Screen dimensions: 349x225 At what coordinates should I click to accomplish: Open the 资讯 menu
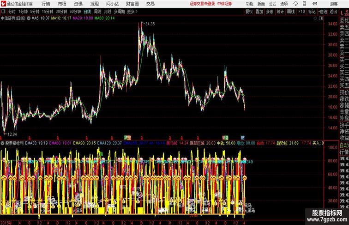click(x=78, y=4)
